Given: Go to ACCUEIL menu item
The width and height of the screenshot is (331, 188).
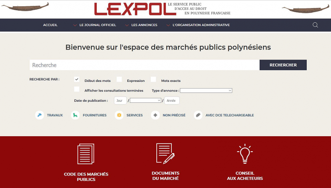Looking at the screenshot, I should tap(50, 25).
